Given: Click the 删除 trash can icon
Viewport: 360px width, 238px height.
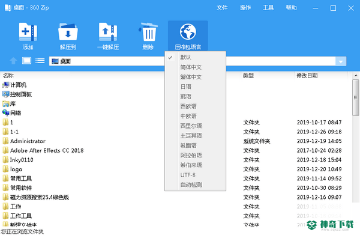Looking at the screenshot, I should pos(148,32).
